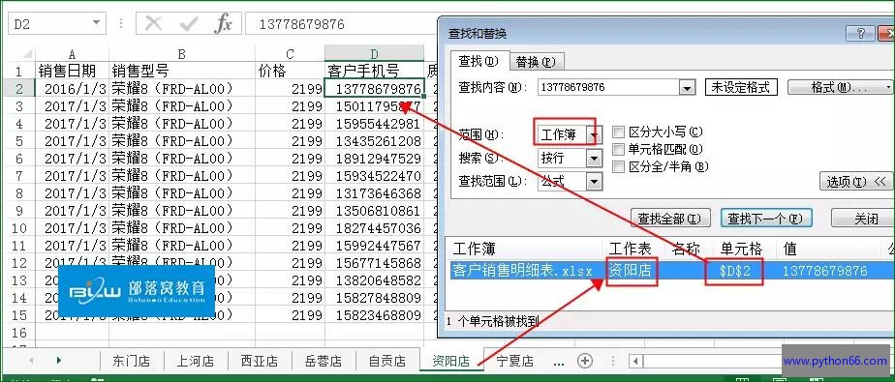The image size is (895, 382).
Task: Expand the 搜索 dropdown set to 按行
Action: pos(594,159)
